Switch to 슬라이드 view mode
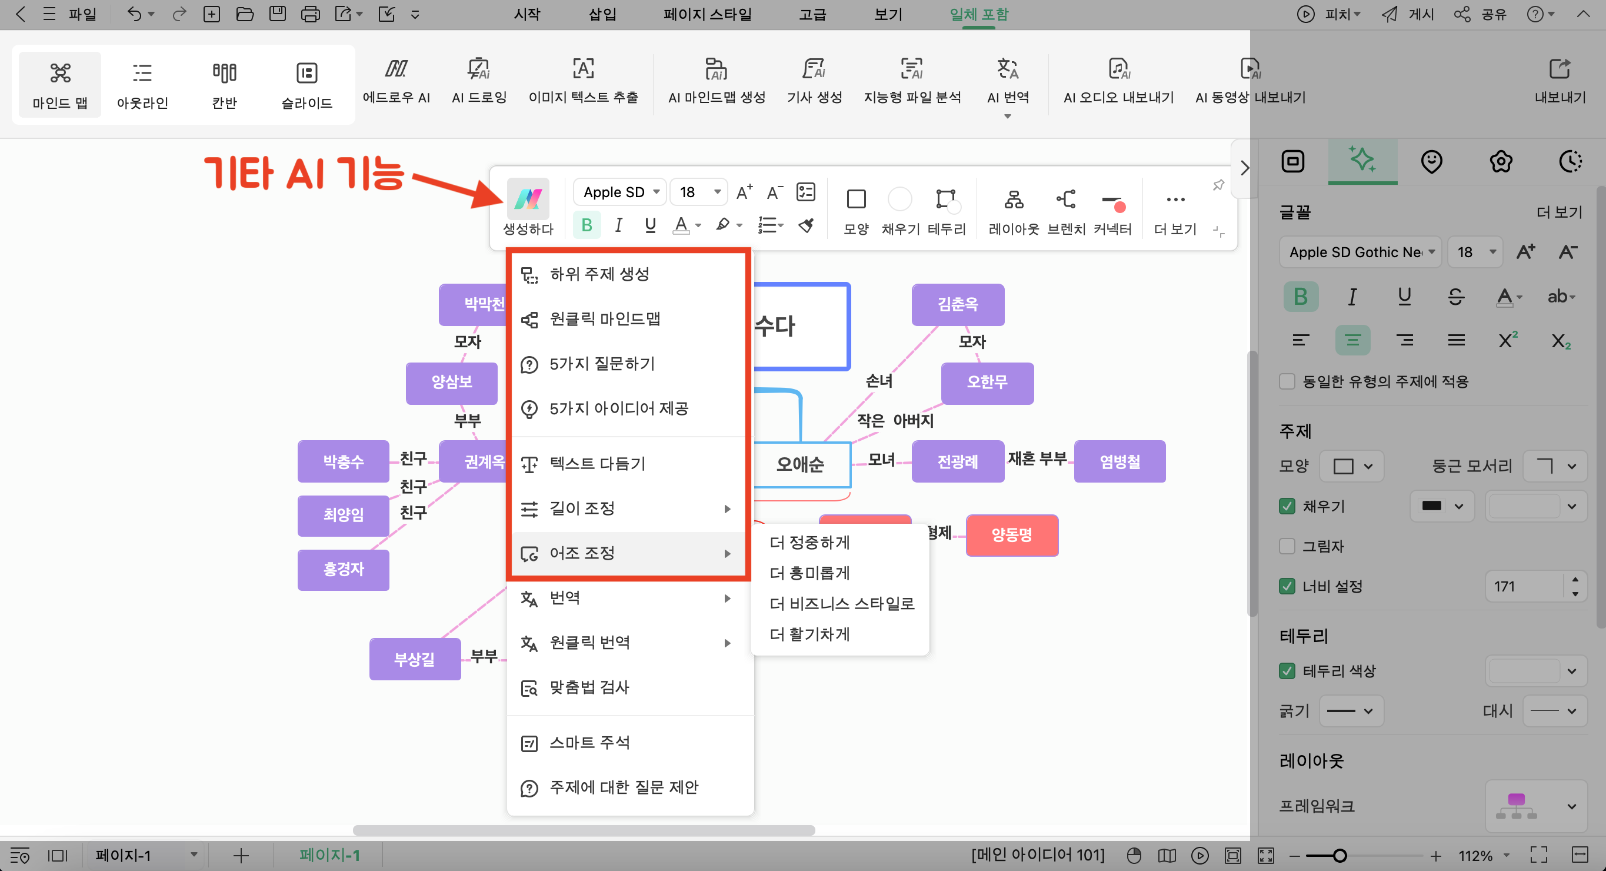1606x871 pixels. click(306, 85)
